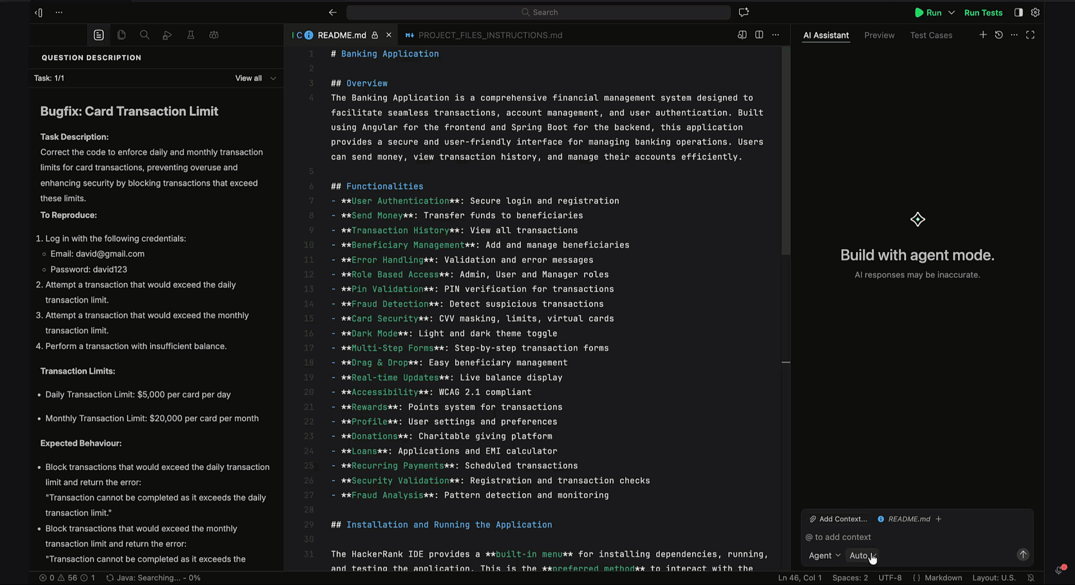Image resolution: width=1075 pixels, height=585 pixels.
Task: Open the collaboration panel icon in sidebar
Action: pyautogui.click(x=214, y=35)
